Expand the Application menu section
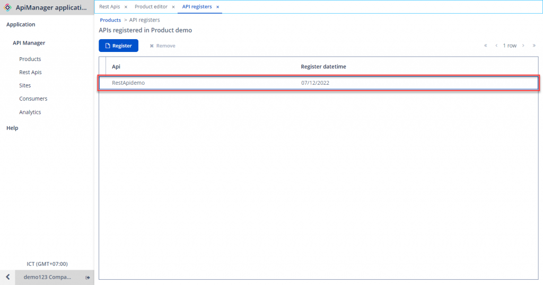The width and height of the screenshot is (543, 285). pos(21,24)
